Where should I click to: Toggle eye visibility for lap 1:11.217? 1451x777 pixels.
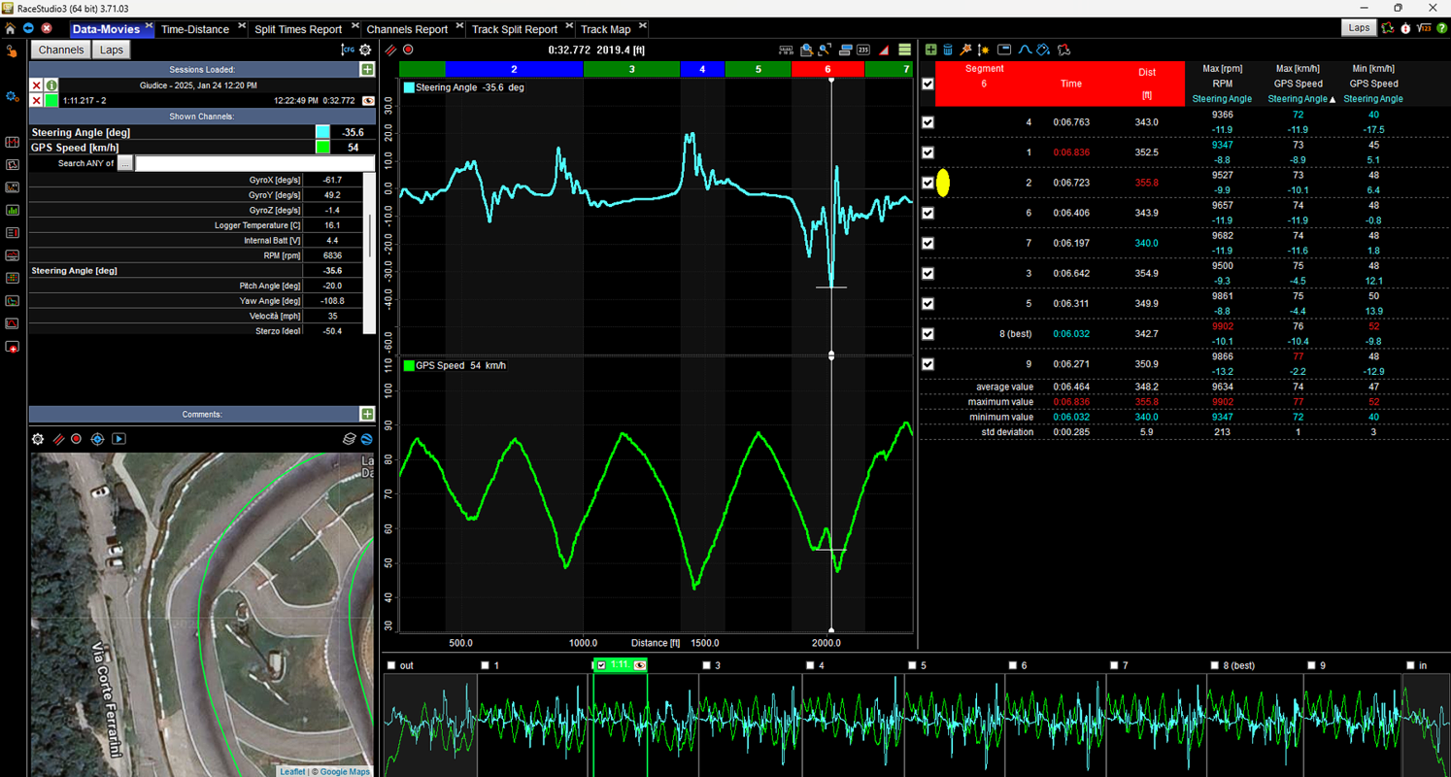[368, 100]
